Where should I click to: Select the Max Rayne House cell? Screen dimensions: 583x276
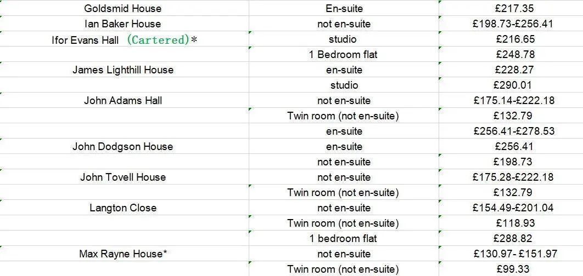[123, 254]
